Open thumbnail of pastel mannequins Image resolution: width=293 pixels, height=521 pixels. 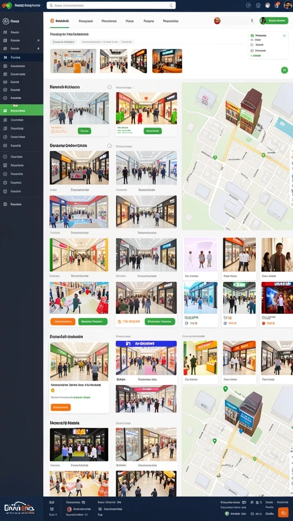[x=200, y=254]
